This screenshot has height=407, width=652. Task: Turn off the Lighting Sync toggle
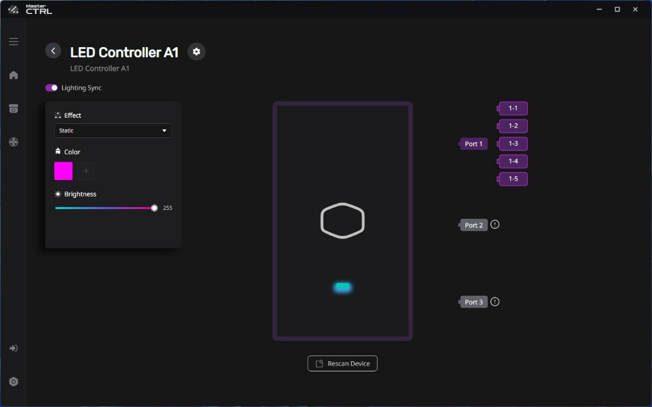pos(52,88)
